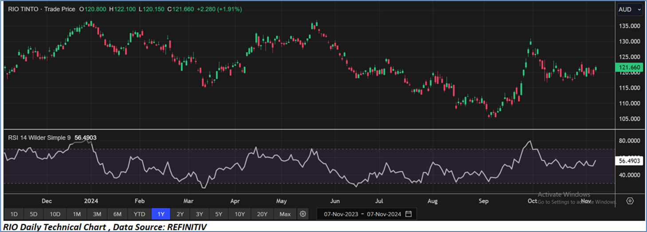Click the O120.800 open value
Image resolution: width=647 pixels, height=232 pixels.
92,9
